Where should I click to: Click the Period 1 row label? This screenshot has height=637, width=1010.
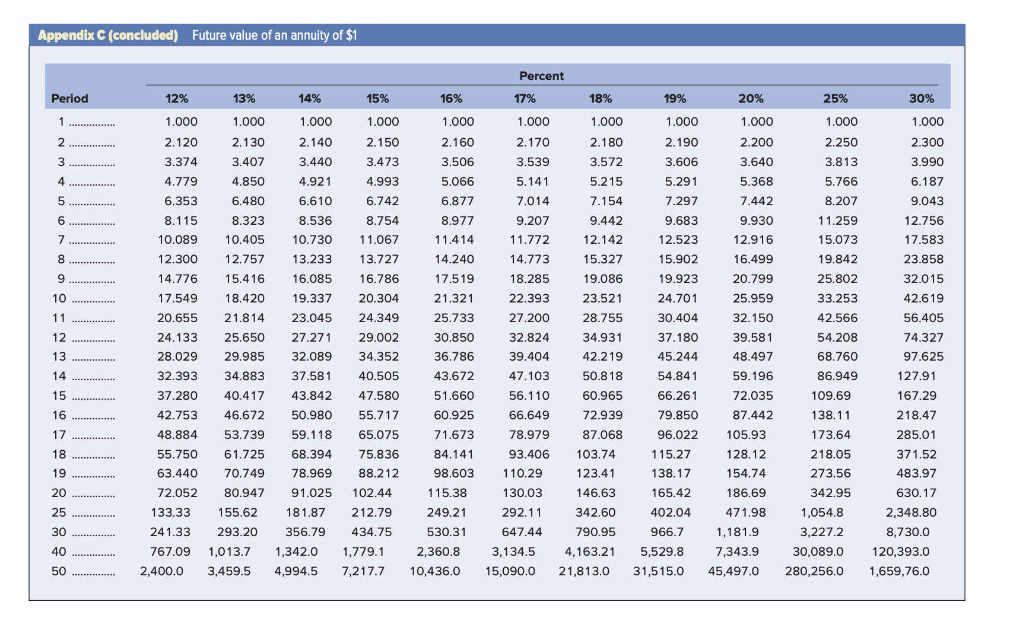pos(61,122)
